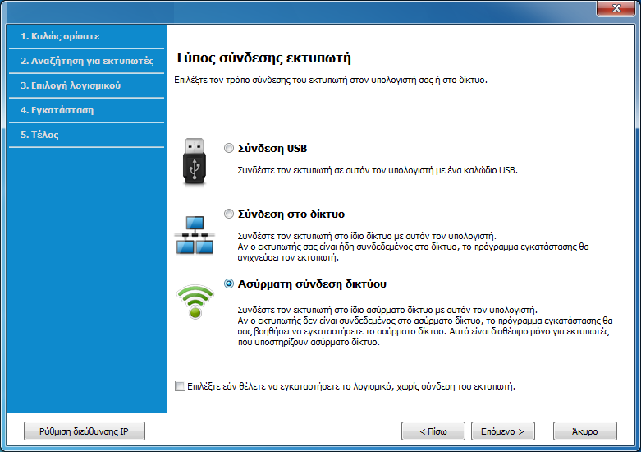Screen dimensions: 641x452
Task: Select the Ασύρματη σύνδεση δικτύου radio button
Action: tap(229, 284)
